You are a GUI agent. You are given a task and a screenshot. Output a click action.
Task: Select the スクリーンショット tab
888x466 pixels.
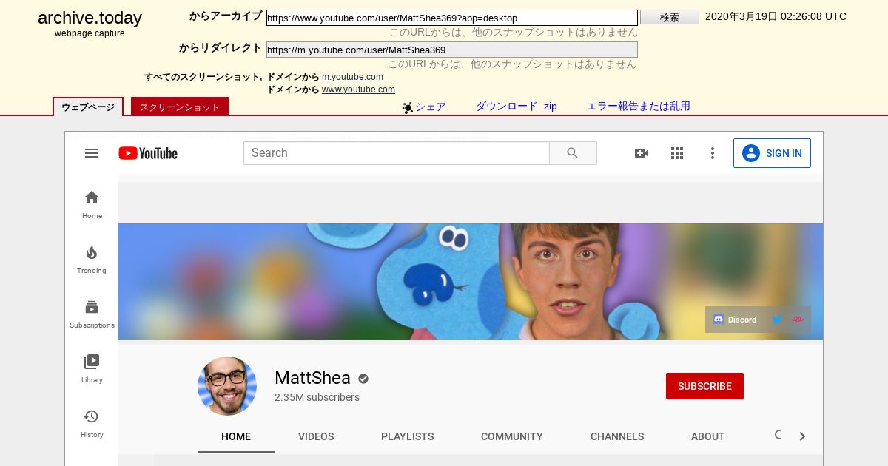pos(180,107)
